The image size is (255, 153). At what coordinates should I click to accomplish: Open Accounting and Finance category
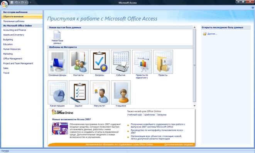pyautogui.click(x=15, y=30)
